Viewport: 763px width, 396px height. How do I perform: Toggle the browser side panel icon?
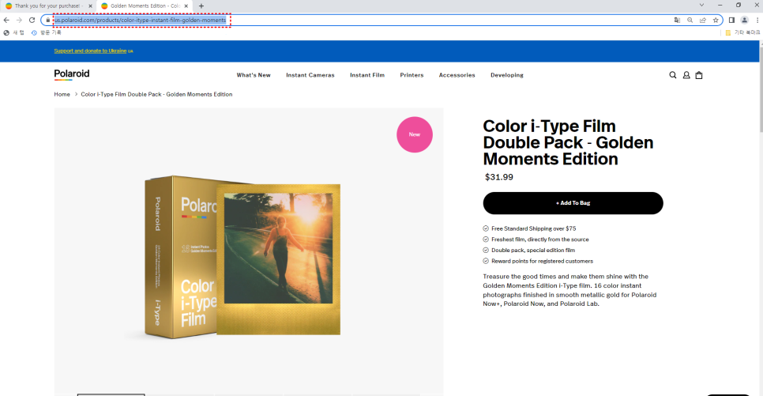tap(731, 20)
